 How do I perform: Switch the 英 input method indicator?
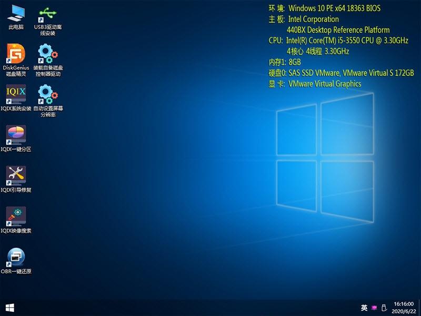(x=364, y=308)
